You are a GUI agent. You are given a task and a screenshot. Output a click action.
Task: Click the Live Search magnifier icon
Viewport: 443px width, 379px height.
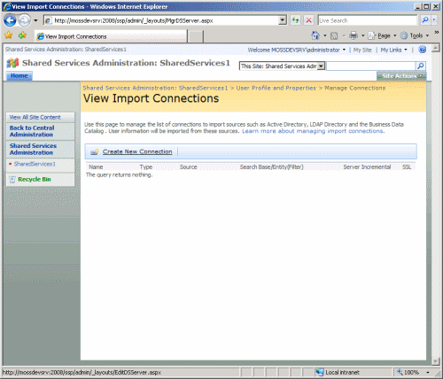coord(425,20)
